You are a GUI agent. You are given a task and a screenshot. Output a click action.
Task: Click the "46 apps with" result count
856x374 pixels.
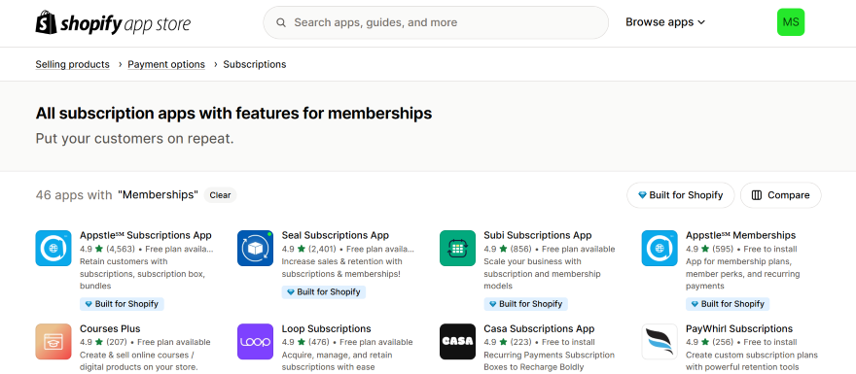(74, 195)
